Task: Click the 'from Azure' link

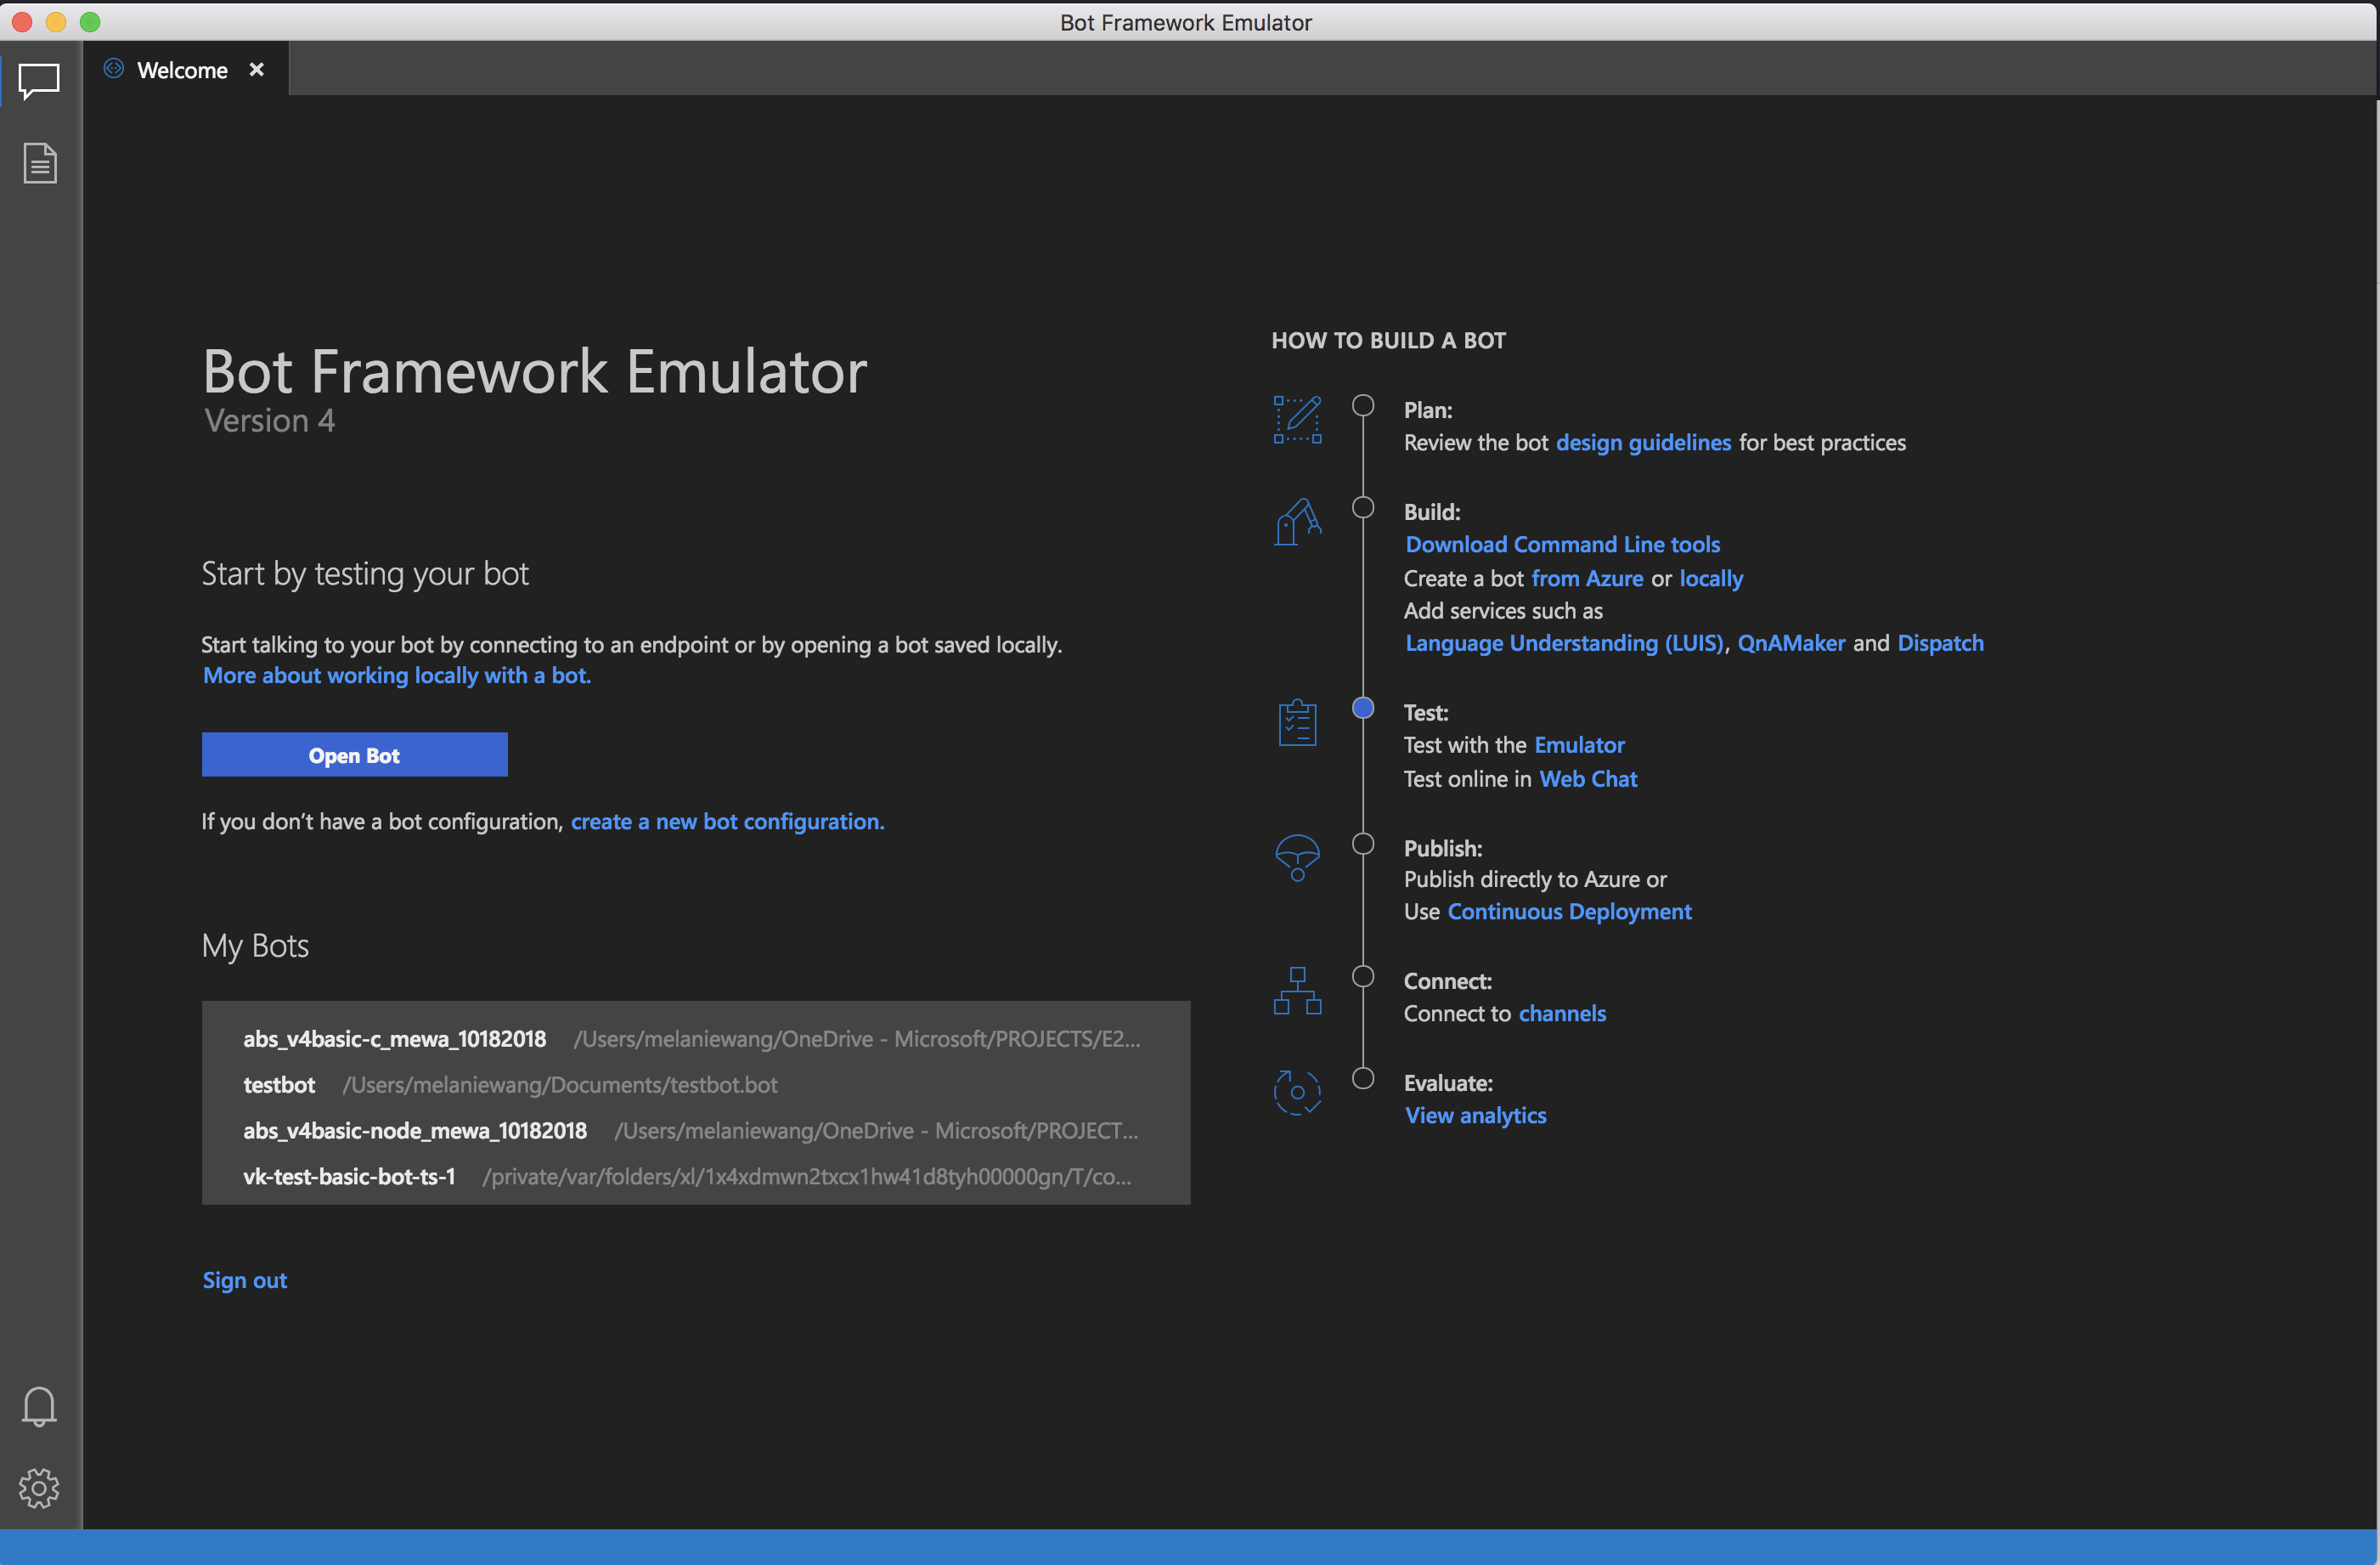Action: pos(1587,579)
